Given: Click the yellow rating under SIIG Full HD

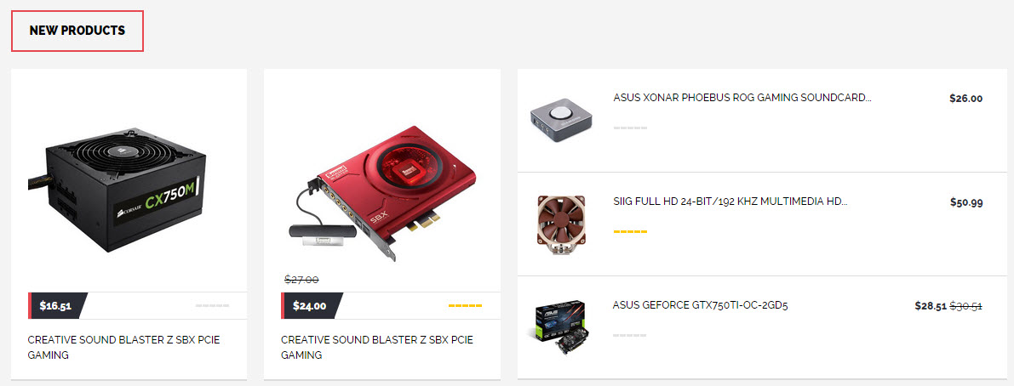Looking at the screenshot, I should tap(630, 231).
